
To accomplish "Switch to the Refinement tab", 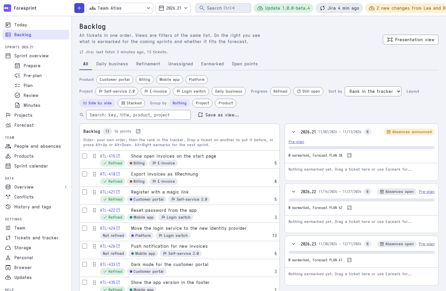I will 148,64.
